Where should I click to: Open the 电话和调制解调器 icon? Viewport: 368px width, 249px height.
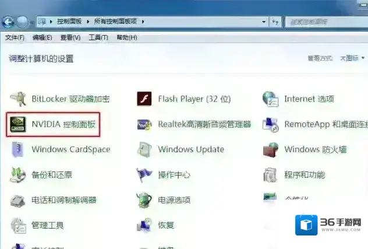[x=18, y=200]
